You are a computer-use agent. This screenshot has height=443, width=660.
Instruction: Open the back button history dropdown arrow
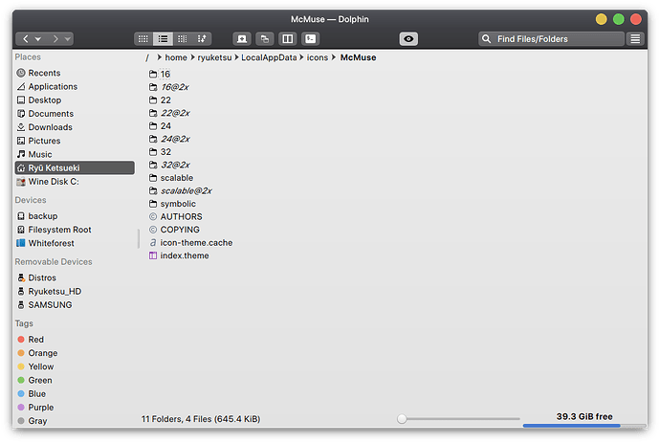(x=38, y=39)
